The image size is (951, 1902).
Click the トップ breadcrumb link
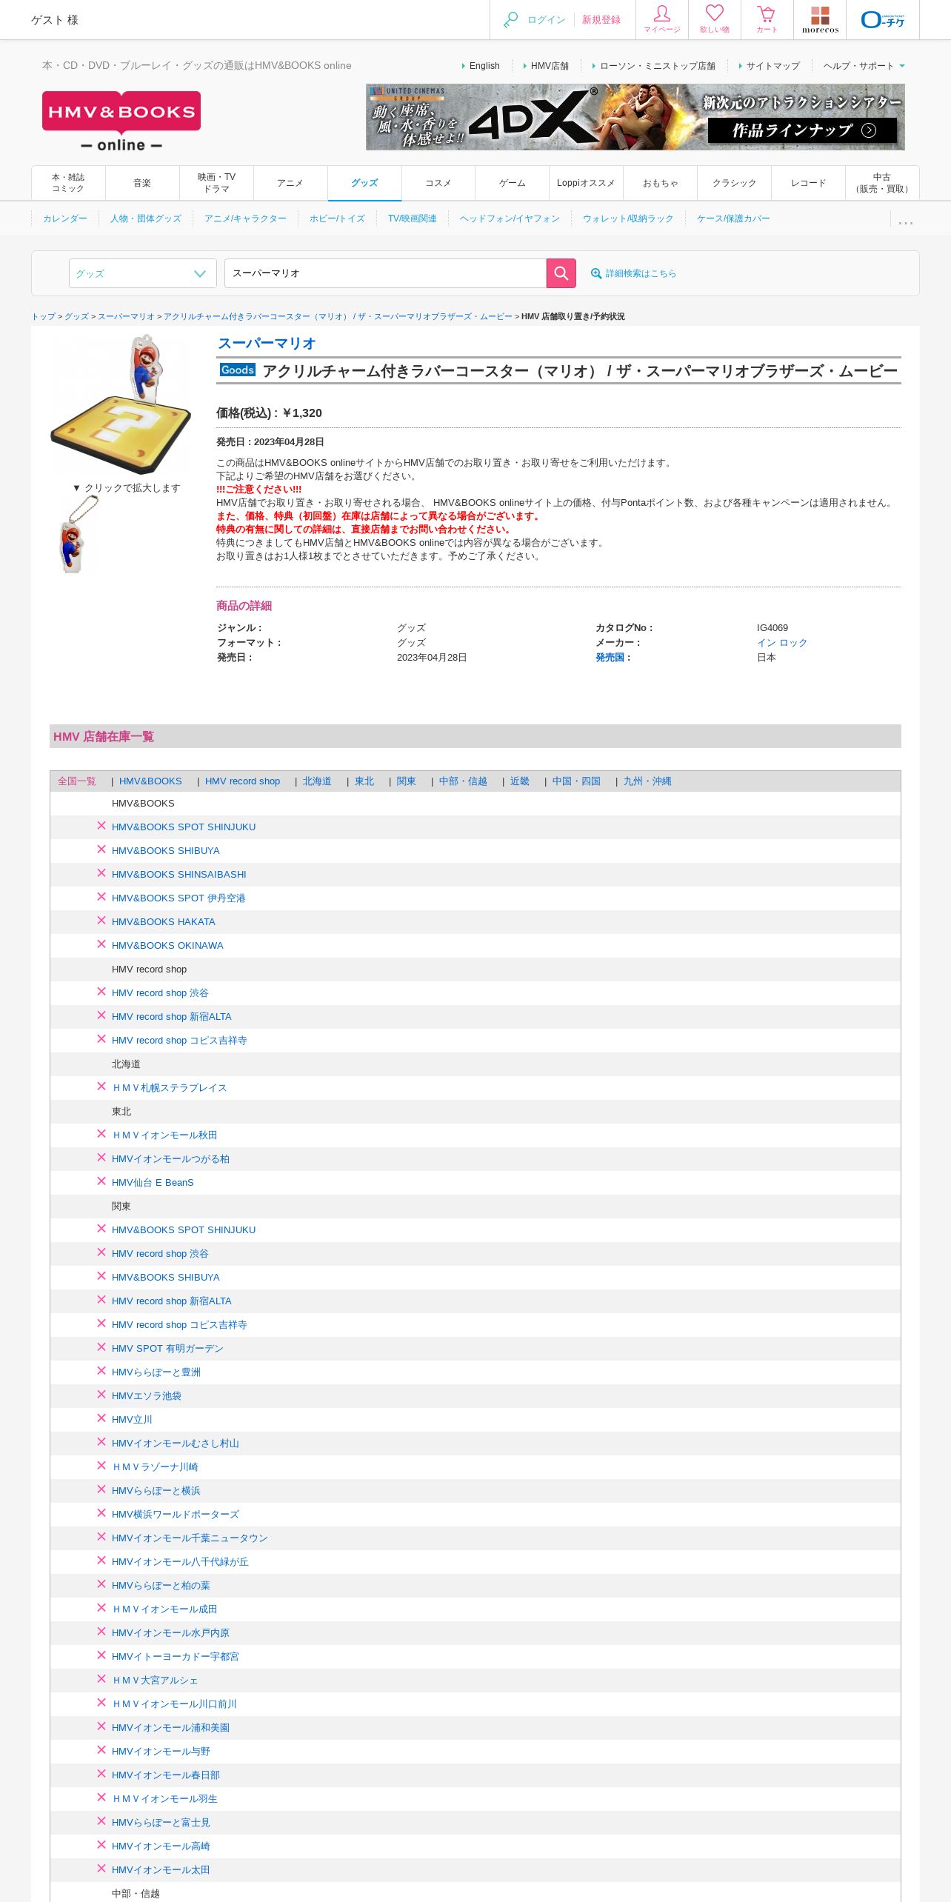pos(43,316)
